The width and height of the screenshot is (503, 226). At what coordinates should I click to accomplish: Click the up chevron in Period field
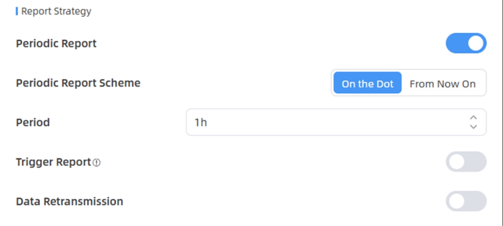coord(473,117)
